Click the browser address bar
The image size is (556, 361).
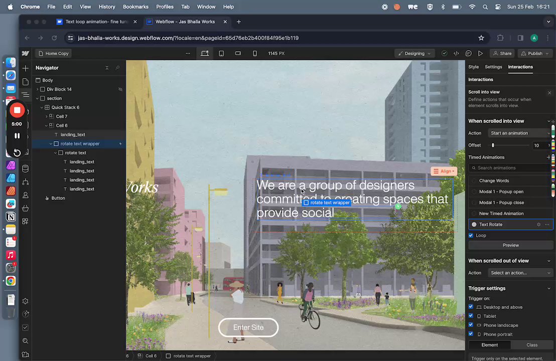(273, 38)
